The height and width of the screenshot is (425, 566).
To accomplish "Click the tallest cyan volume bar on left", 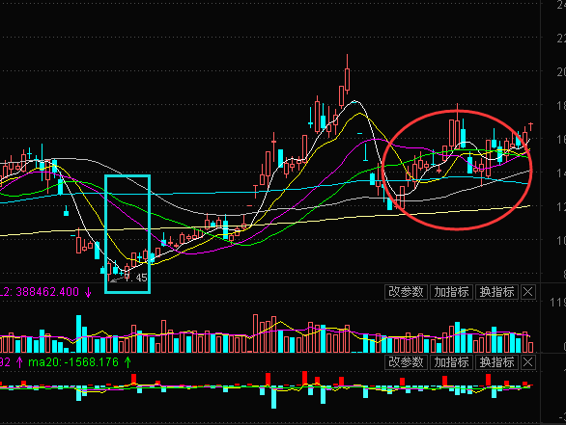I will click(78, 333).
